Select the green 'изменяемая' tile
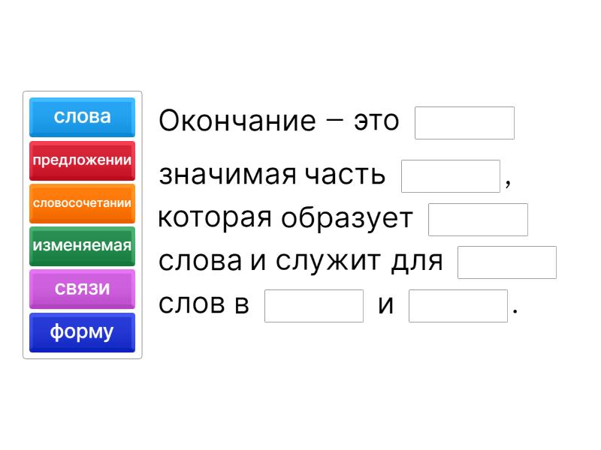 tap(82, 245)
